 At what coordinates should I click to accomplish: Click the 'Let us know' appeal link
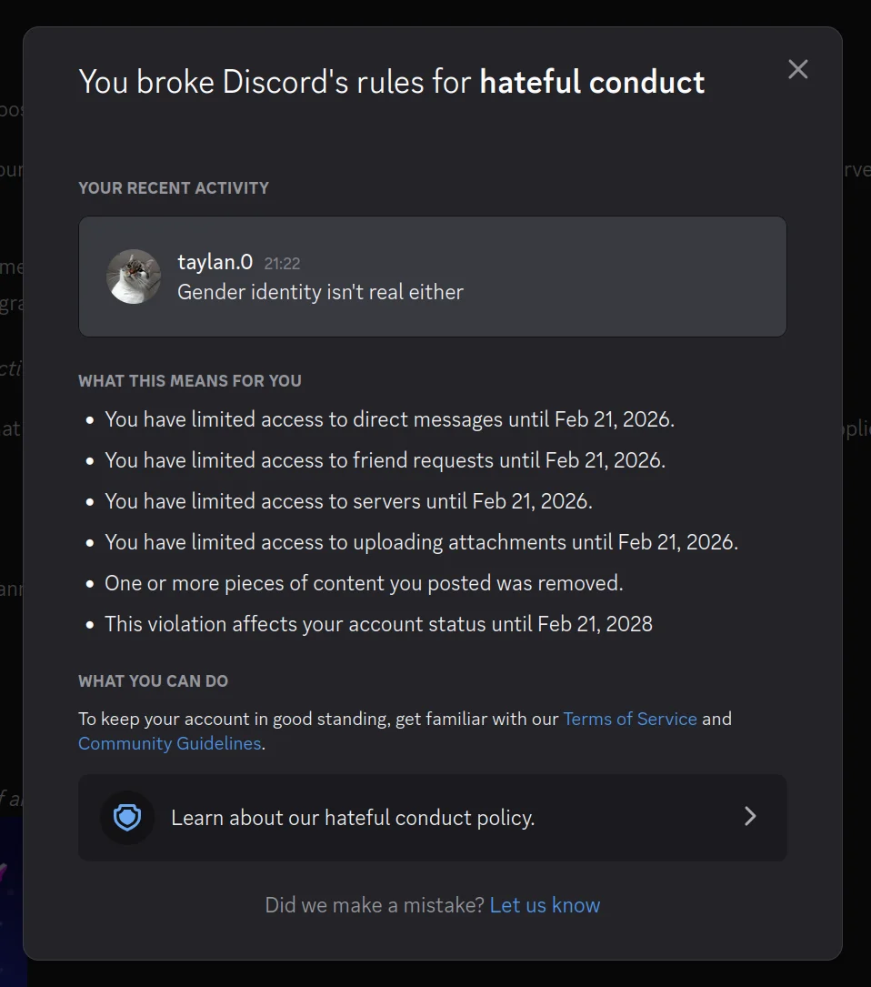[x=545, y=905]
